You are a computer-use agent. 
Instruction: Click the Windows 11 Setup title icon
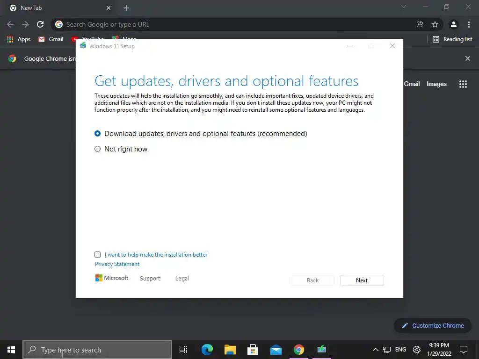point(83,46)
